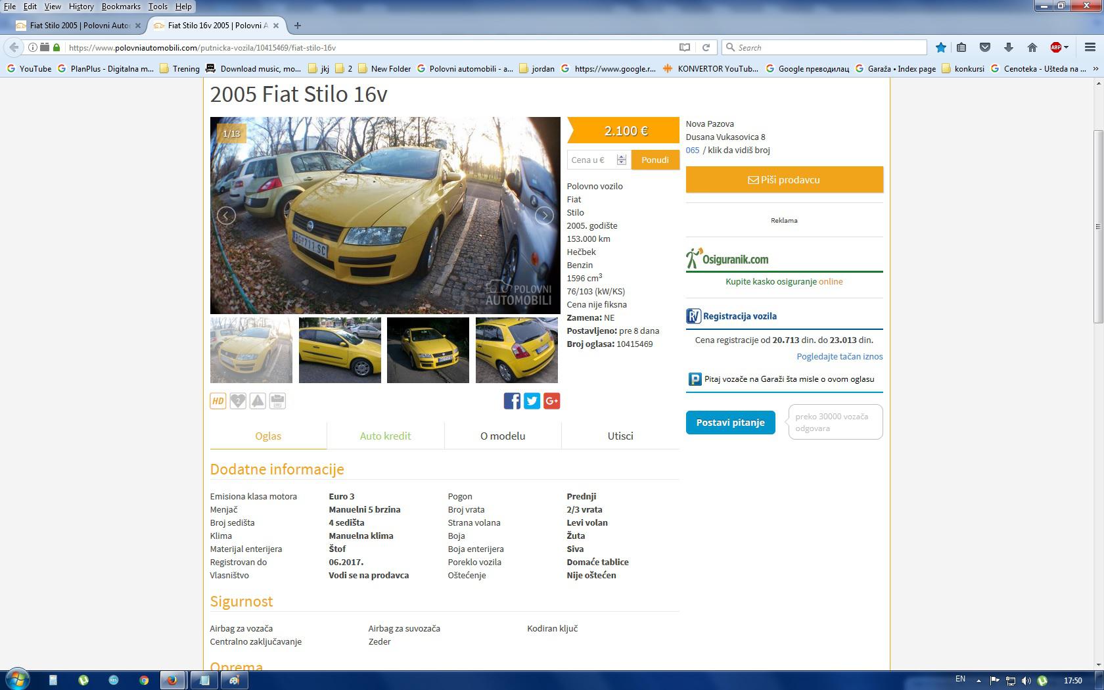The width and height of the screenshot is (1104, 690).
Task: Open the dark-background front-view car thumbnail
Action: [x=428, y=350]
